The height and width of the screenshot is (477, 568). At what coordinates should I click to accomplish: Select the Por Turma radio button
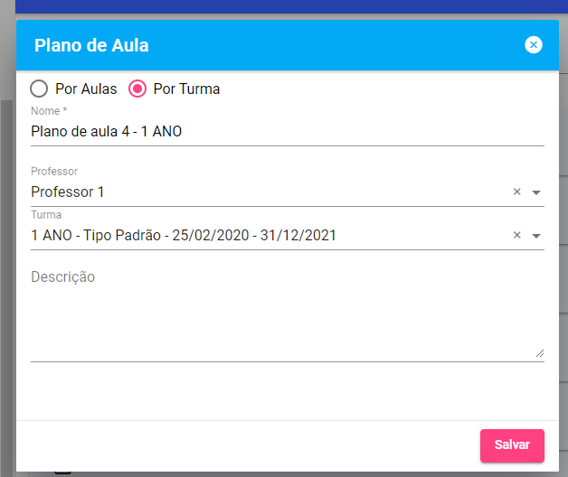point(137,89)
